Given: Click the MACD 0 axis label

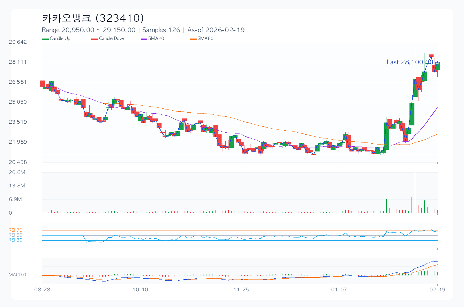Looking at the screenshot, I should [x=17, y=275].
